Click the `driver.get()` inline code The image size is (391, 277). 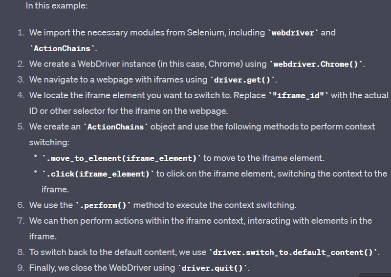click(x=243, y=80)
